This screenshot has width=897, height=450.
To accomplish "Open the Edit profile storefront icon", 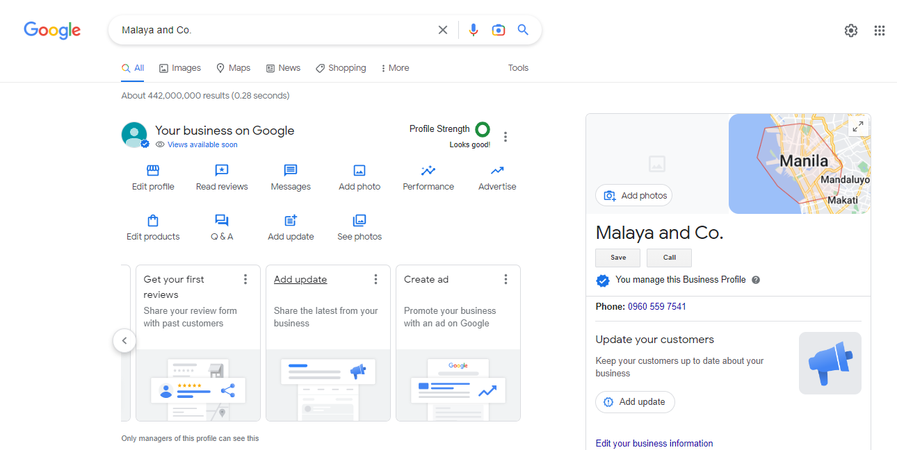I will coord(153,171).
